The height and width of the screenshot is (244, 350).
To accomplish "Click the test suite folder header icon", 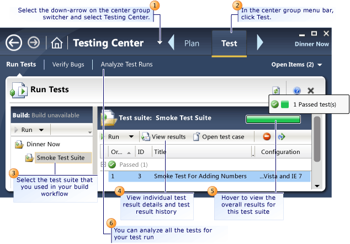I will click(x=109, y=117).
